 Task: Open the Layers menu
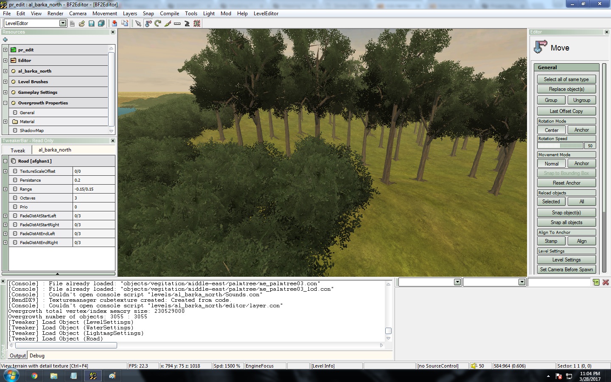(x=130, y=14)
